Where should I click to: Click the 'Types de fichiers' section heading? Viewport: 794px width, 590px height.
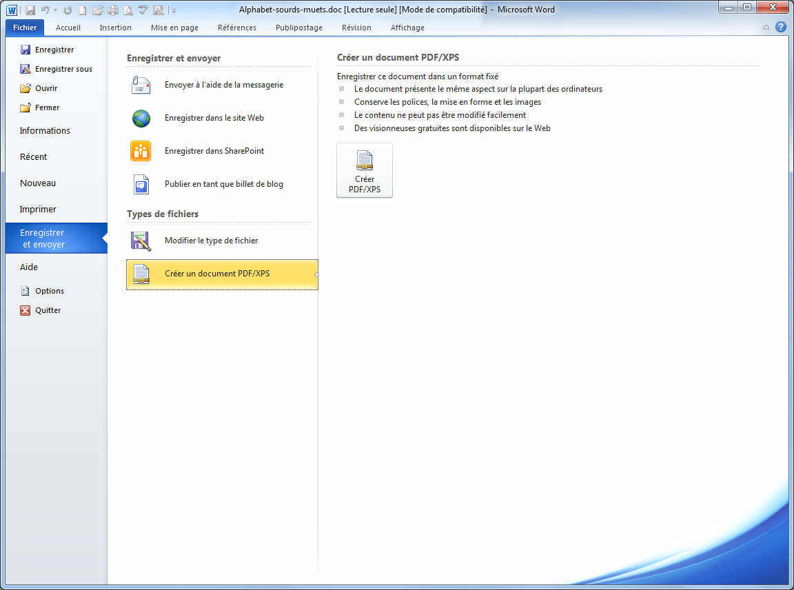[x=163, y=214]
